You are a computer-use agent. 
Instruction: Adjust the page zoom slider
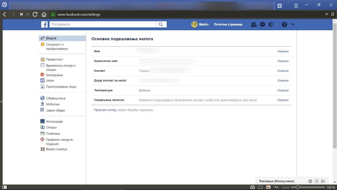pyautogui.click(x=298, y=187)
